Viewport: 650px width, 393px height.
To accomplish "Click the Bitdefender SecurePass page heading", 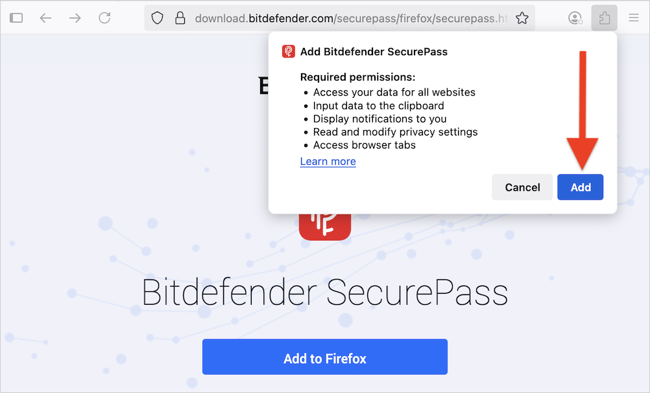I will coord(324,292).
